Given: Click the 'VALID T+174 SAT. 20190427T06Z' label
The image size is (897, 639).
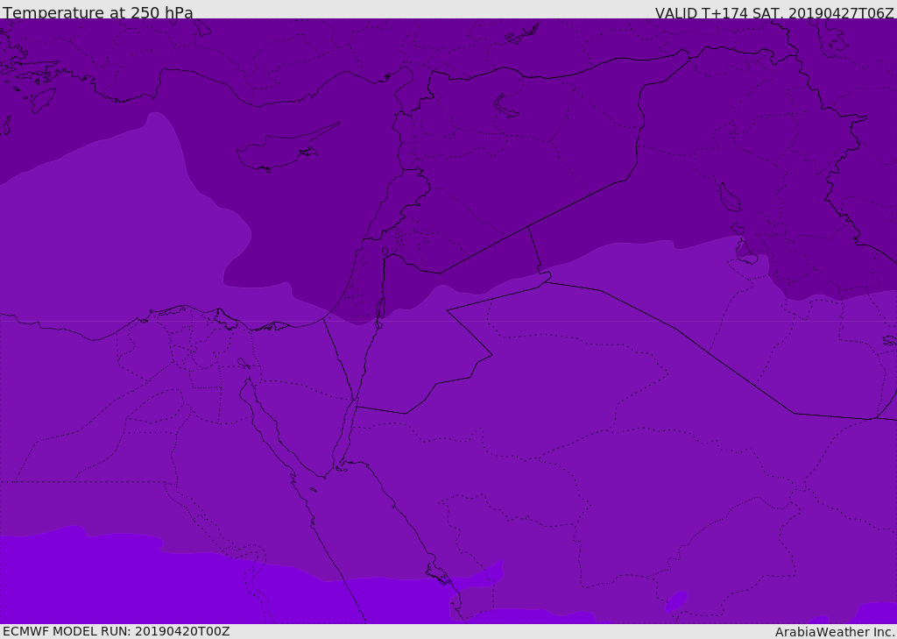Looking at the screenshot, I should (774, 13).
